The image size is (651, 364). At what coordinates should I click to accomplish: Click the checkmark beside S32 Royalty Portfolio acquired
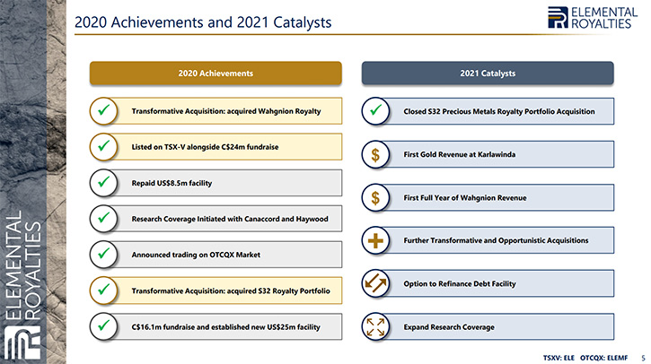(104, 290)
